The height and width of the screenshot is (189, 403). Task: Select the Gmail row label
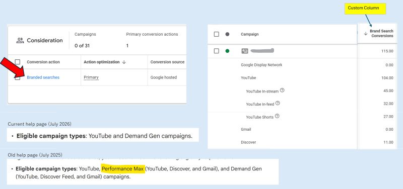point(246,129)
